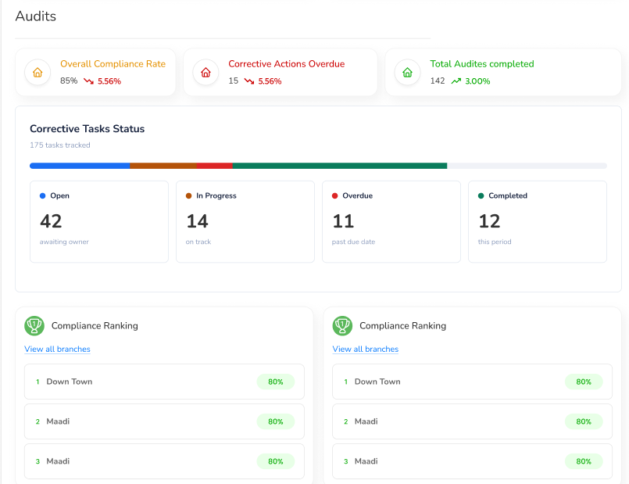
Task: Select the Completed card showing 12
Action: coord(537,221)
